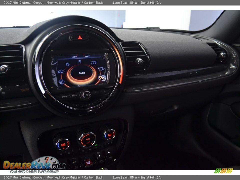Tap the driver profile icon at top center
The height and width of the screenshot is (180, 240).
[79, 61]
